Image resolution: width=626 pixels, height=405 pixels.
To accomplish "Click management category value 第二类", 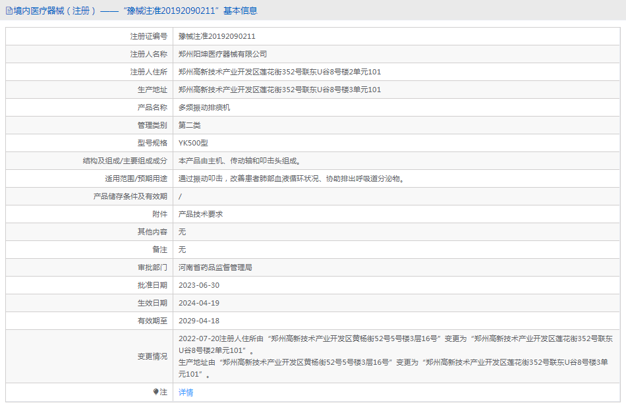I will [x=189, y=125].
